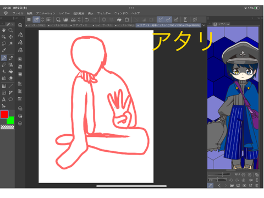Select the Lasso selection tool
Viewport: 264px width, 198px height.
(x=3, y=43)
